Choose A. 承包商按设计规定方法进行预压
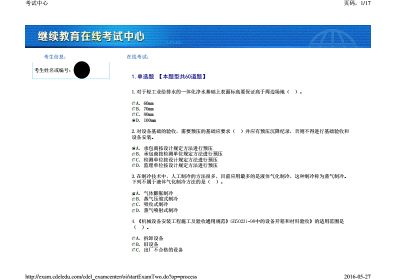The width and height of the screenshot is (396, 280). 133,148
